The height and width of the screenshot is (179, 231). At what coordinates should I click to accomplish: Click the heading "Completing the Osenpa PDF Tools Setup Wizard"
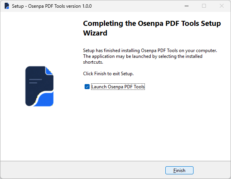(152, 28)
